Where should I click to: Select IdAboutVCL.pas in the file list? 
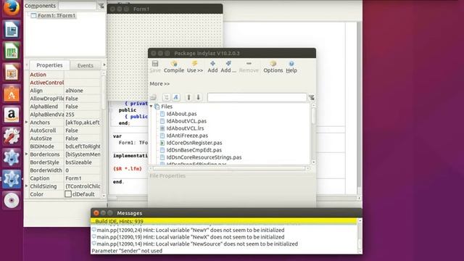pos(186,121)
